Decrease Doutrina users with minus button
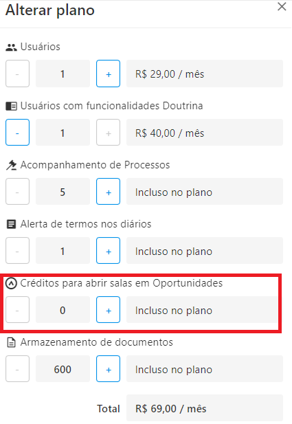 click(18, 133)
